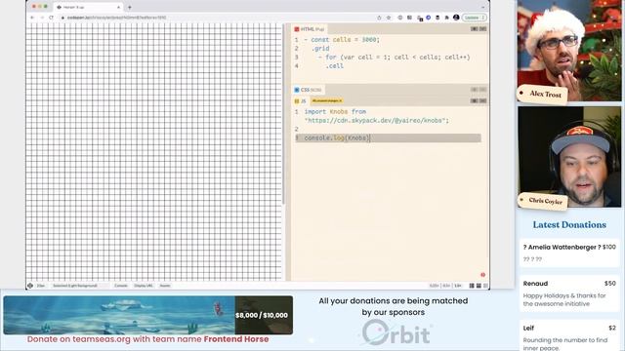Select the CodePen browser tab
Screen dimensions: 625x351
tap(88, 7)
